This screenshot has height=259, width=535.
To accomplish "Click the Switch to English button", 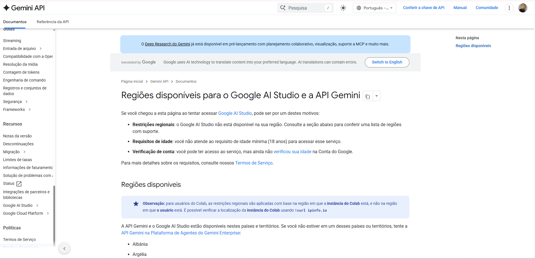I will click(x=387, y=62).
